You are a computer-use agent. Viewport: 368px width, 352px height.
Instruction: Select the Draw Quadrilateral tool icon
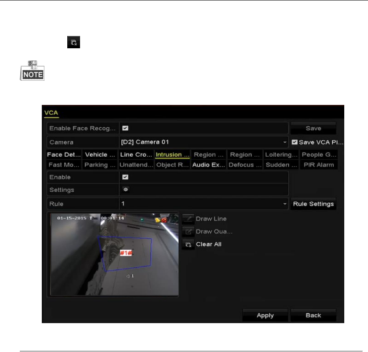tap(188, 232)
